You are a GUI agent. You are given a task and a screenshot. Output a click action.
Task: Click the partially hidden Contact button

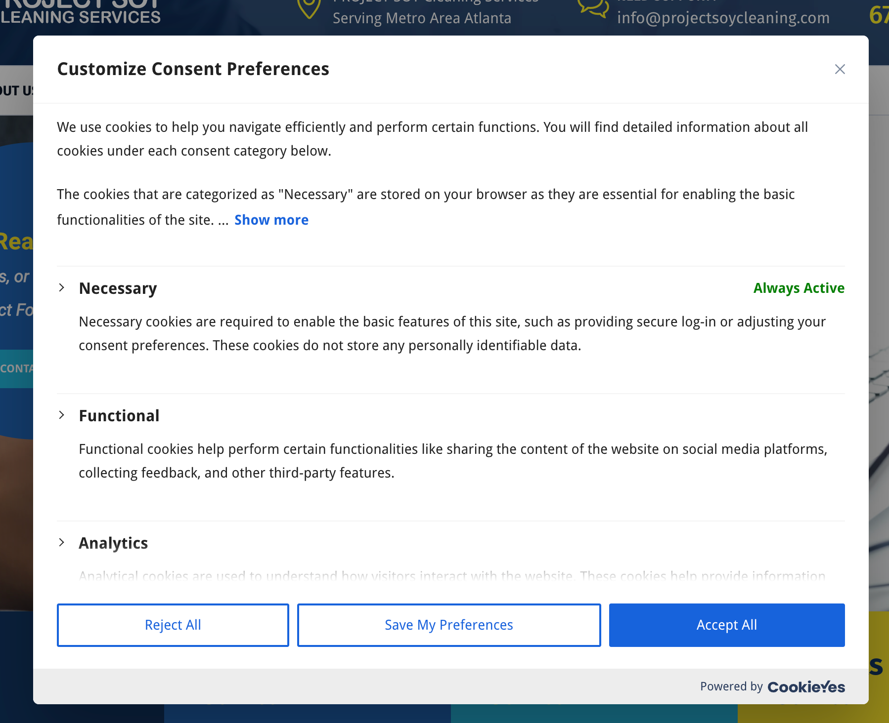tap(16, 368)
